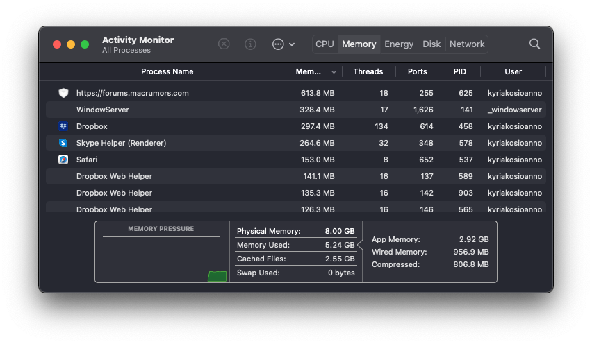Click the yellow minimize window button
Image resolution: width=592 pixels, height=344 pixels.
tap(71, 44)
